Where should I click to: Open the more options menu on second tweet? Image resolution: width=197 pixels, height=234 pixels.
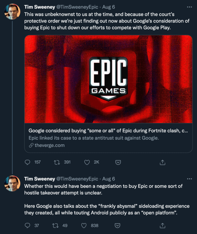coord(189,179)
